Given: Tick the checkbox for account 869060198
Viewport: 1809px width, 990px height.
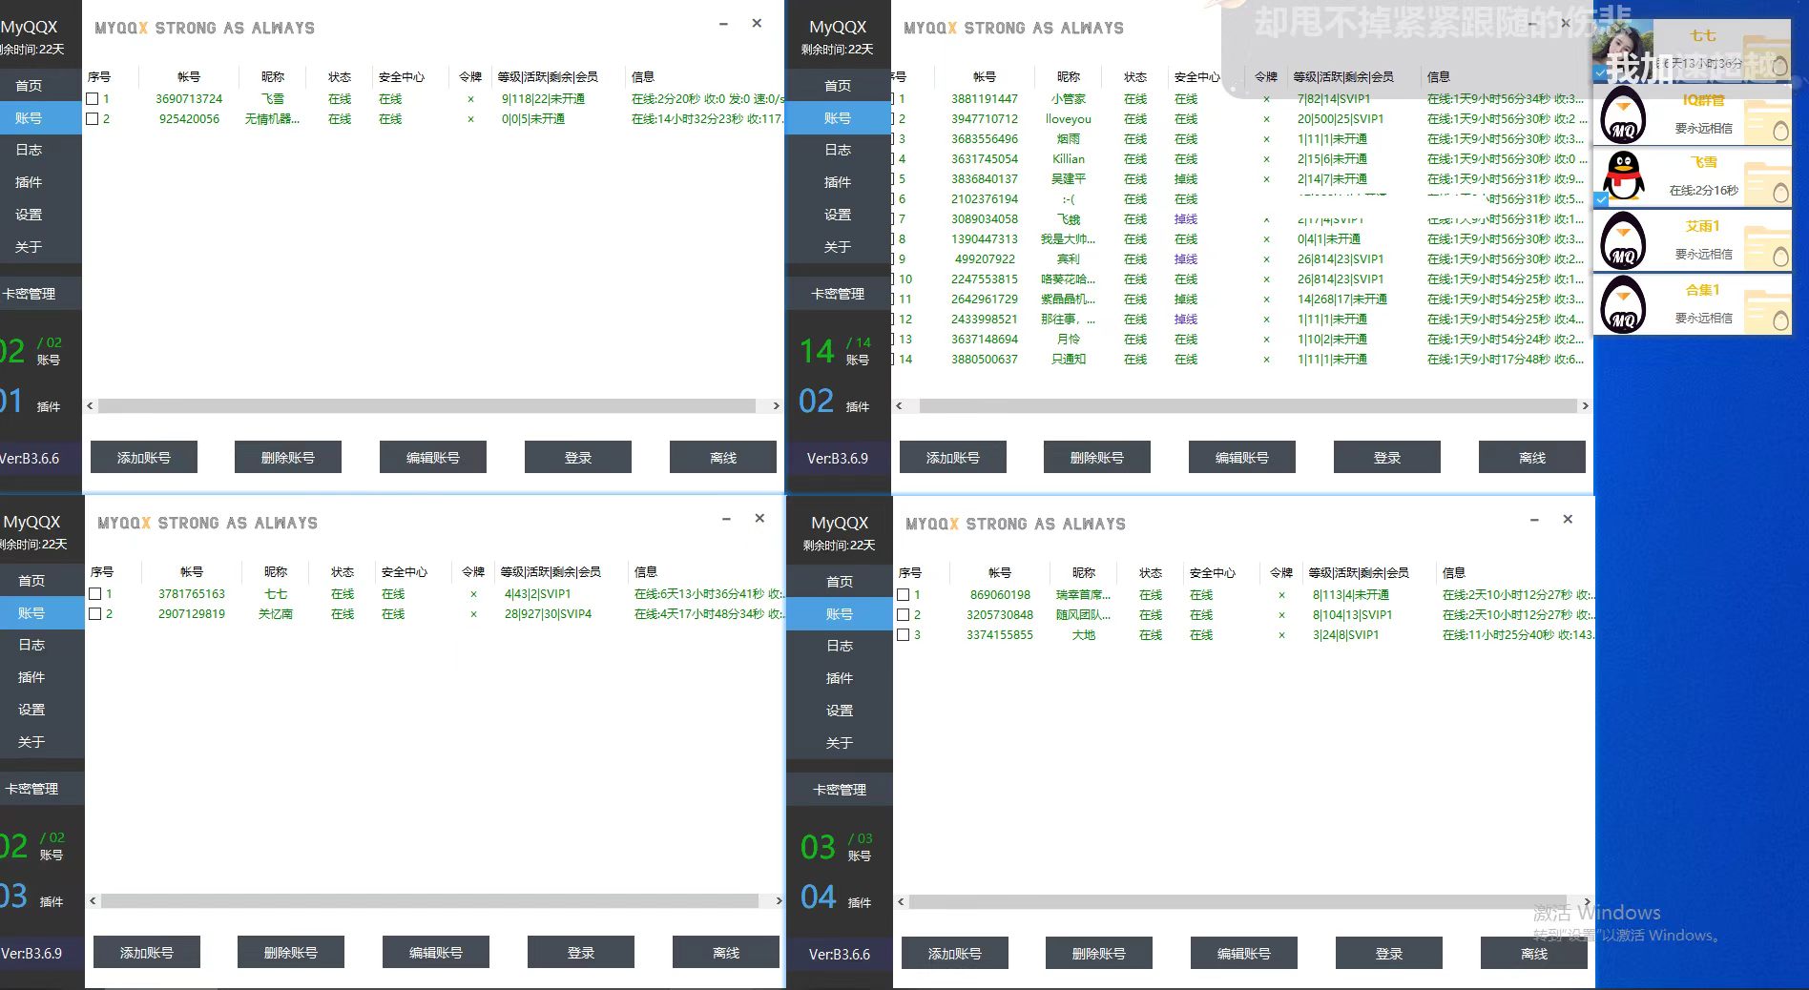Looking at the screenshot, I should 904,595.
